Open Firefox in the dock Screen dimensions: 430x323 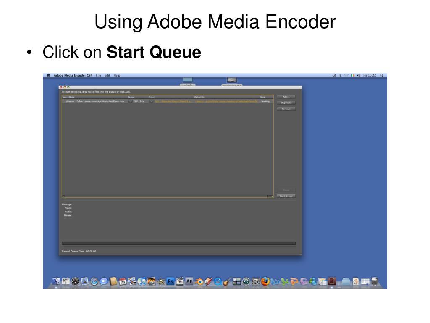265,281
